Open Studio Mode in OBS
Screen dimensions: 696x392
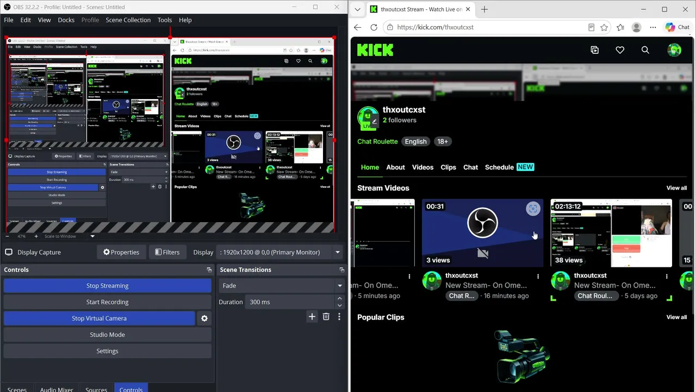coord(107,335)
